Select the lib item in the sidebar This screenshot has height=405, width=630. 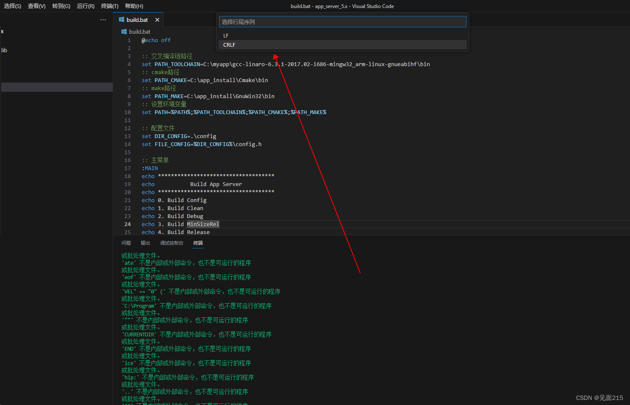(x=4, y=50)
